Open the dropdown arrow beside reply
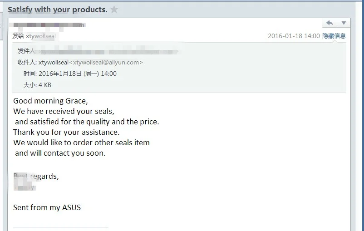The image size is (364, 231). click(344, 23)
